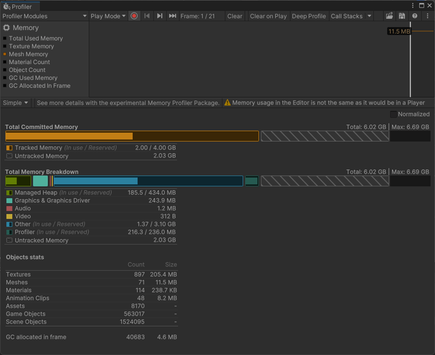The width and height of the screenshot is (435, 355).
Task: Click the Assets count 8170
Action: [x=138, y=306]
